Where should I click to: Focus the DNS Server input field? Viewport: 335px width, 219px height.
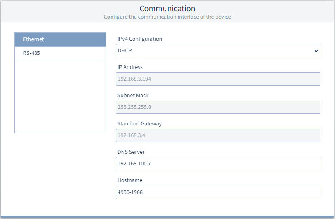pos(218,164)
